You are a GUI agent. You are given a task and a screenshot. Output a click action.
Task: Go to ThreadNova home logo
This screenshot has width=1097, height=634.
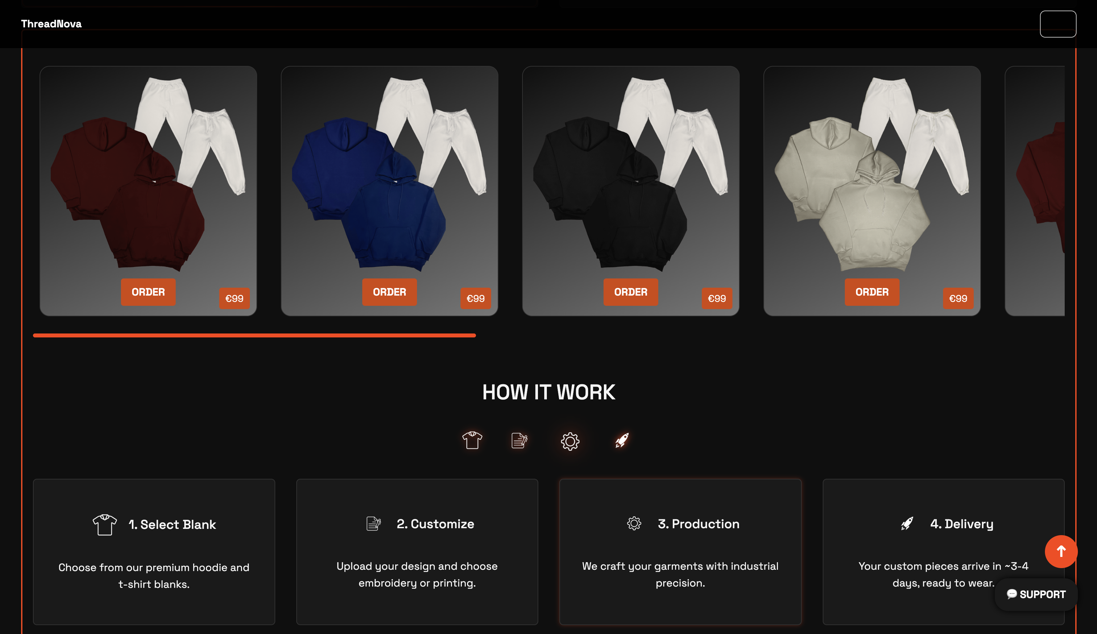(x=51, y=24)
